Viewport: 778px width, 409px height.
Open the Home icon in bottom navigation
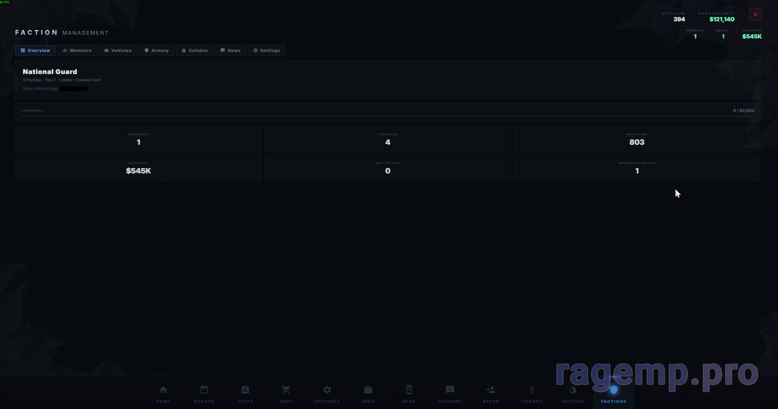(x=163, y=390)
